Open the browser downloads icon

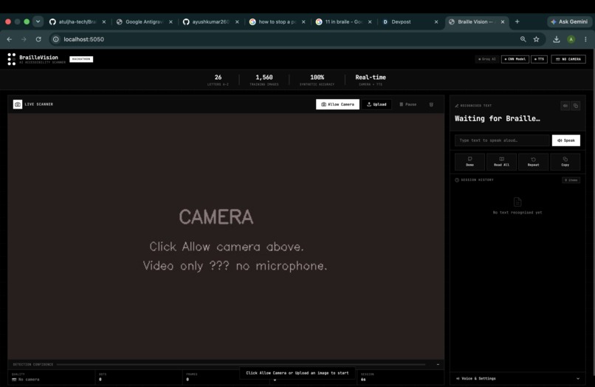[x=557, y=39]
